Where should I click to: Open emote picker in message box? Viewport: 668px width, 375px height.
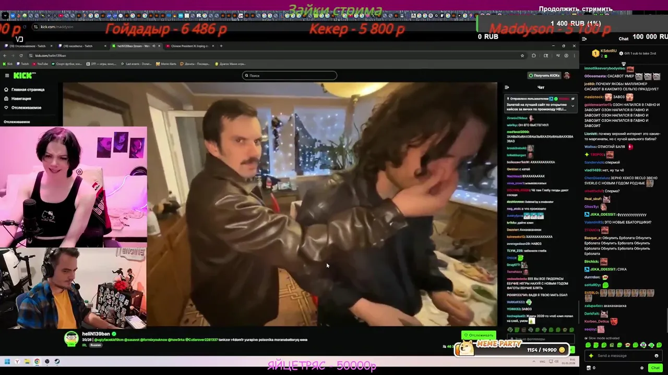[657, 356]
